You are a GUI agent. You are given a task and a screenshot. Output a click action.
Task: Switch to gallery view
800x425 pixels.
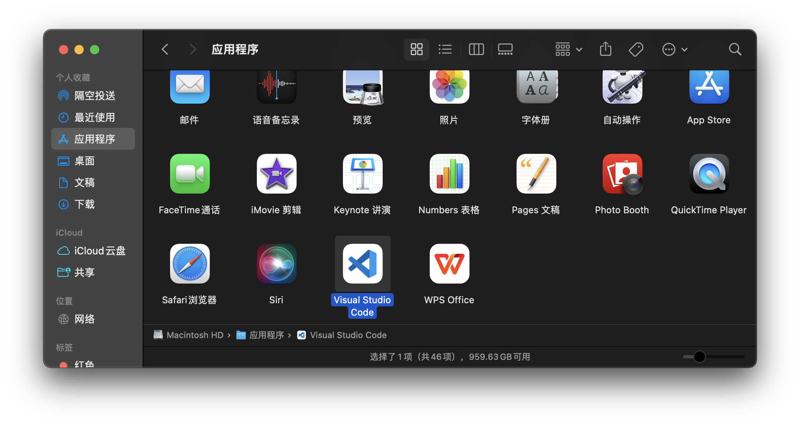pyautogui.click(x=505, y=49)
